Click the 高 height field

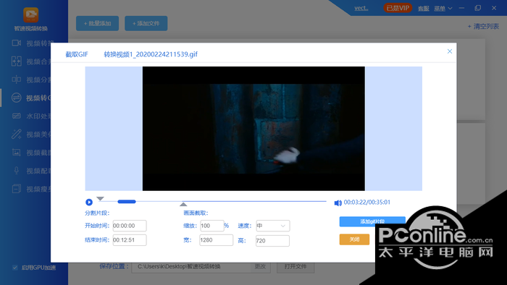point(272,240)
